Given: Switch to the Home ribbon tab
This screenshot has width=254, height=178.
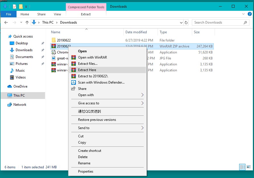Looking at the screenshot, I should [25, 14].
